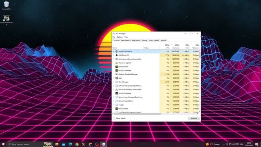Click the Google Chrome process icon
Screen dimensions: 261x147
click(117, 51)
